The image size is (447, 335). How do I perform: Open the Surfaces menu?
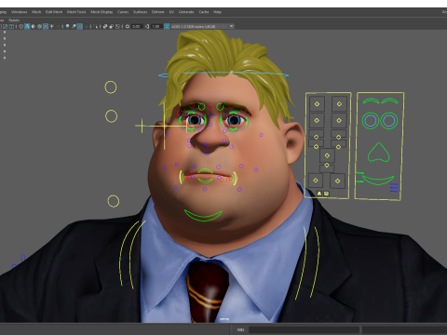(x=141, y=12)
